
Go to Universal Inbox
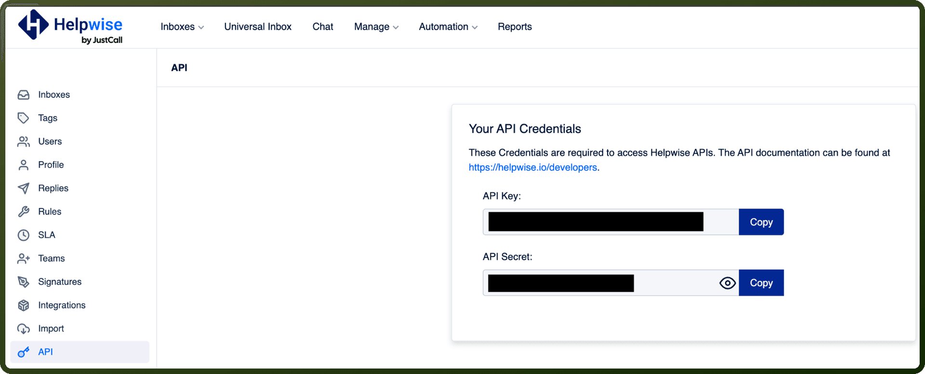(x=258, y=27)
